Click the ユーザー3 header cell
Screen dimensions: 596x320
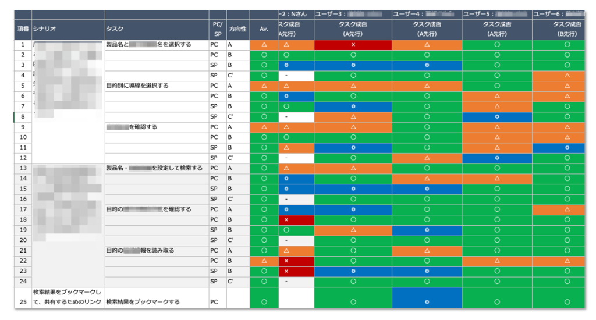353,13
